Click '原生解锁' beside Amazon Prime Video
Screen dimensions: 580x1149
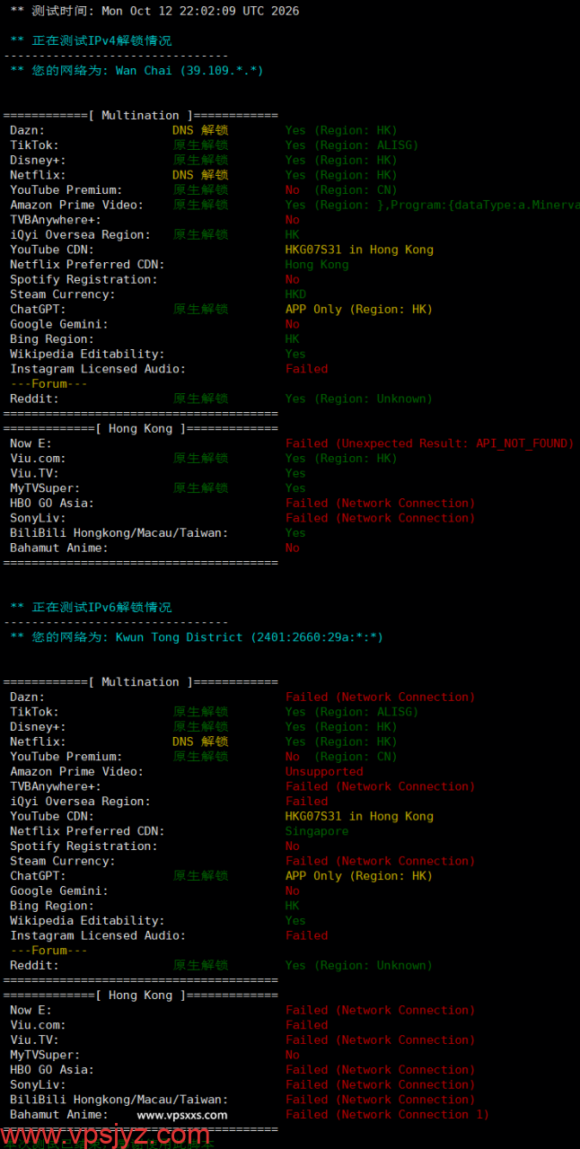pyautogui.click(x=200, y=205)
